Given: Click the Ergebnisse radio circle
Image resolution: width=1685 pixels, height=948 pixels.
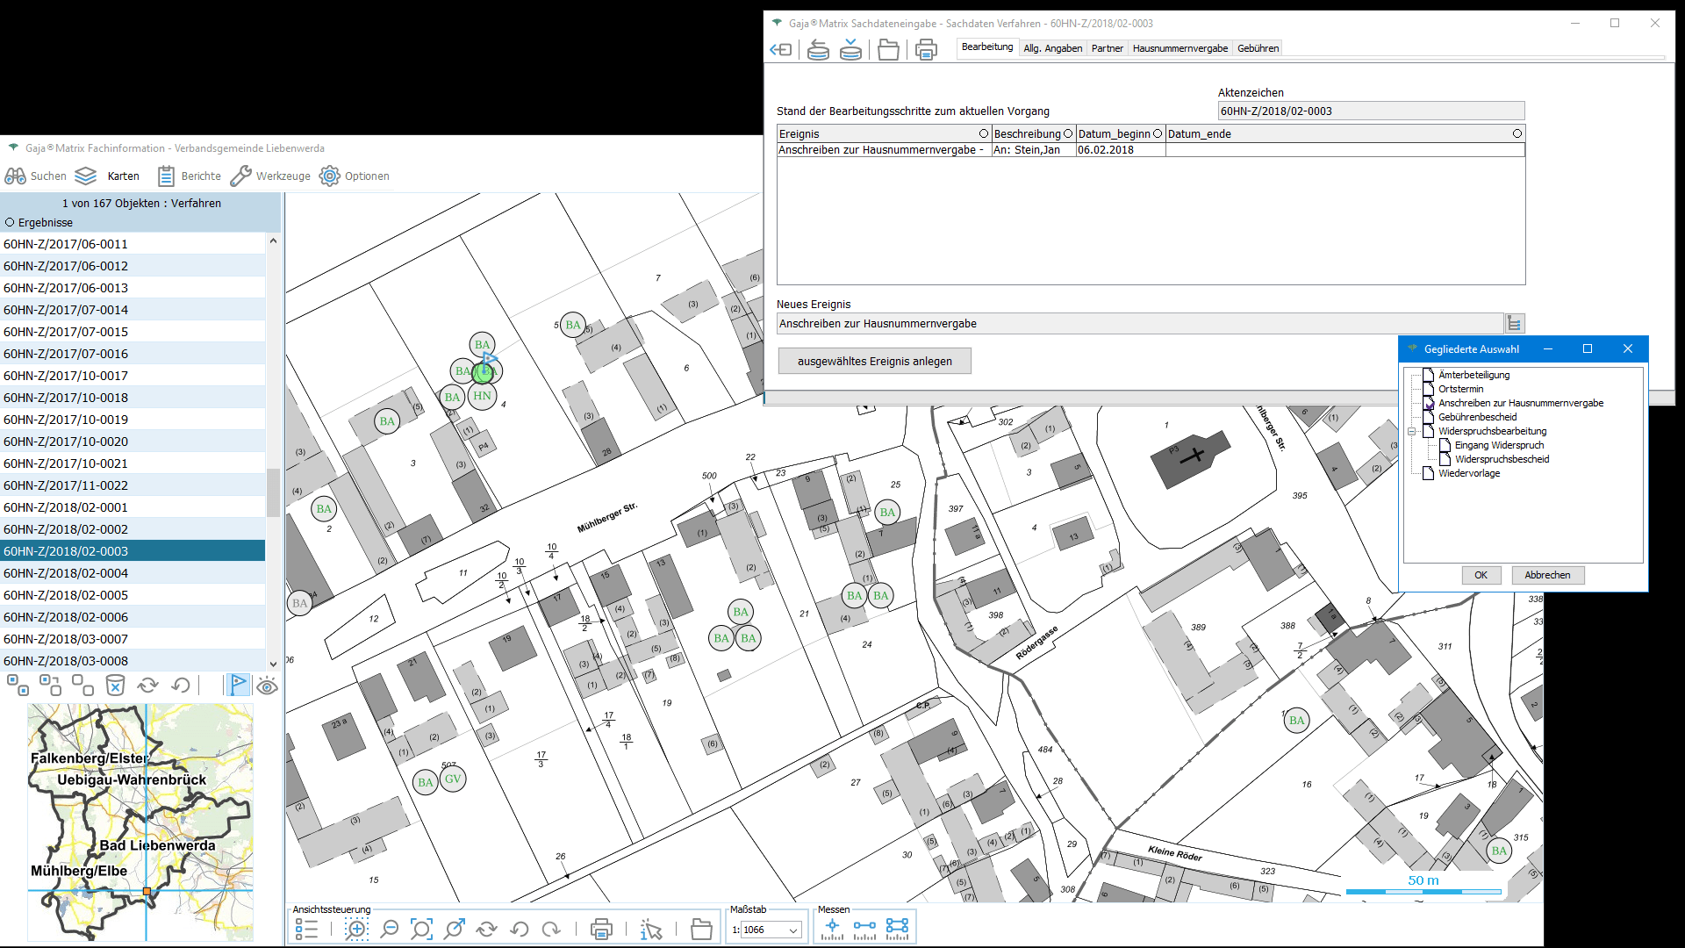Looking at the screenshot, I should click(10, 223).
